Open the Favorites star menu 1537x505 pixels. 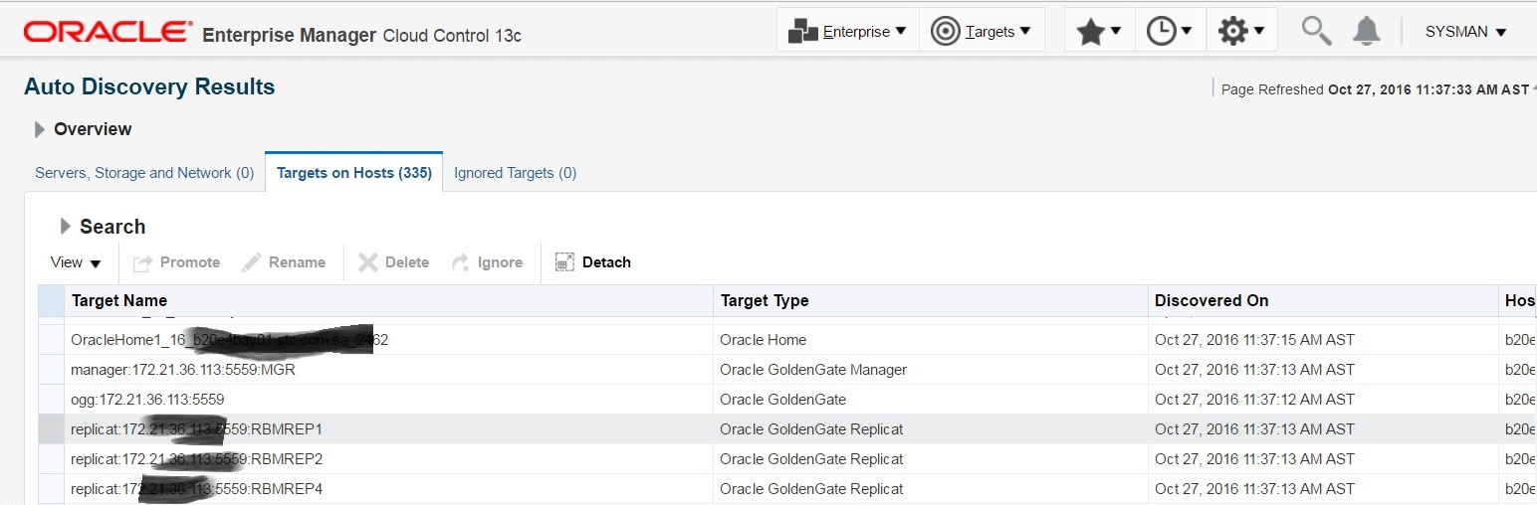1099,32
